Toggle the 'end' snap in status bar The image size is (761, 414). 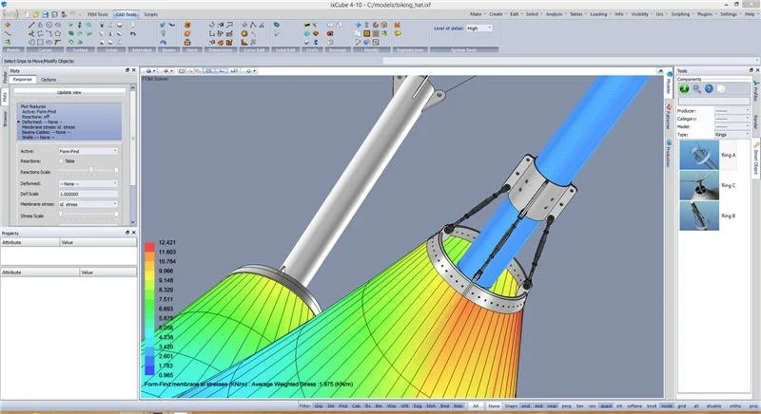pos(526,405)
